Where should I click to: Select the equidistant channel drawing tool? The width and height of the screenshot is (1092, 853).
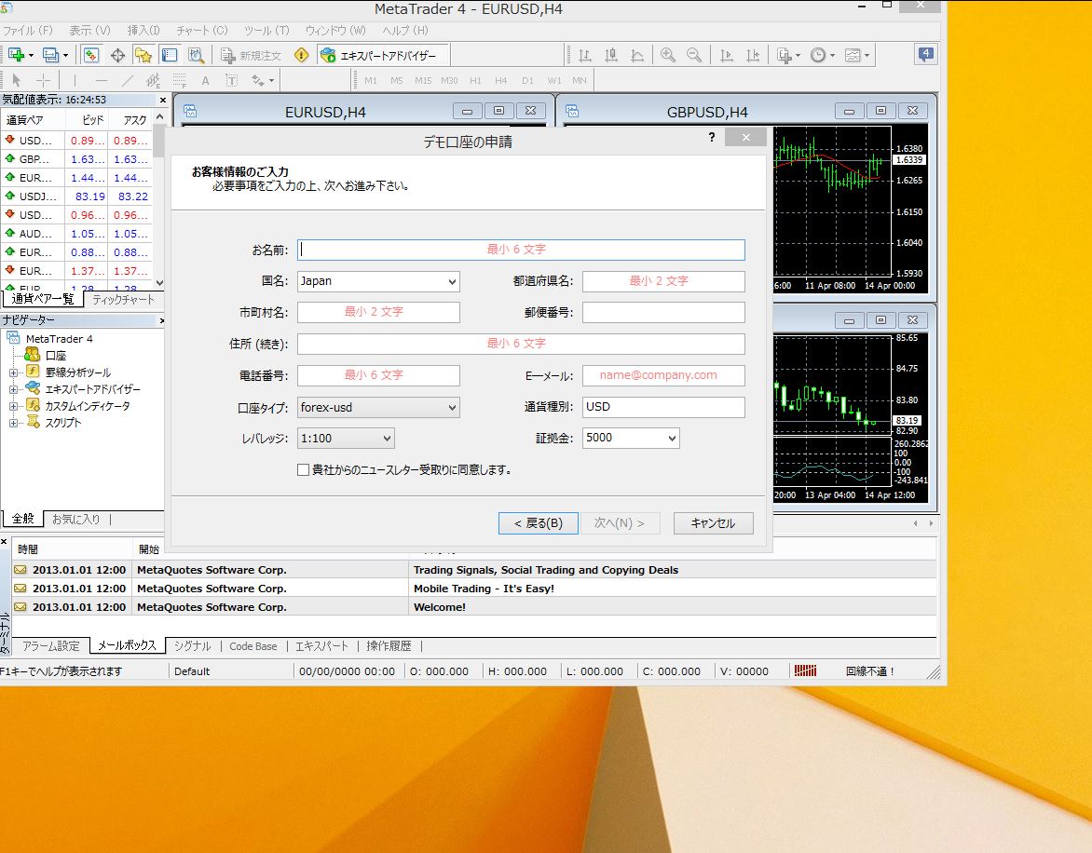tap(153, 81)
